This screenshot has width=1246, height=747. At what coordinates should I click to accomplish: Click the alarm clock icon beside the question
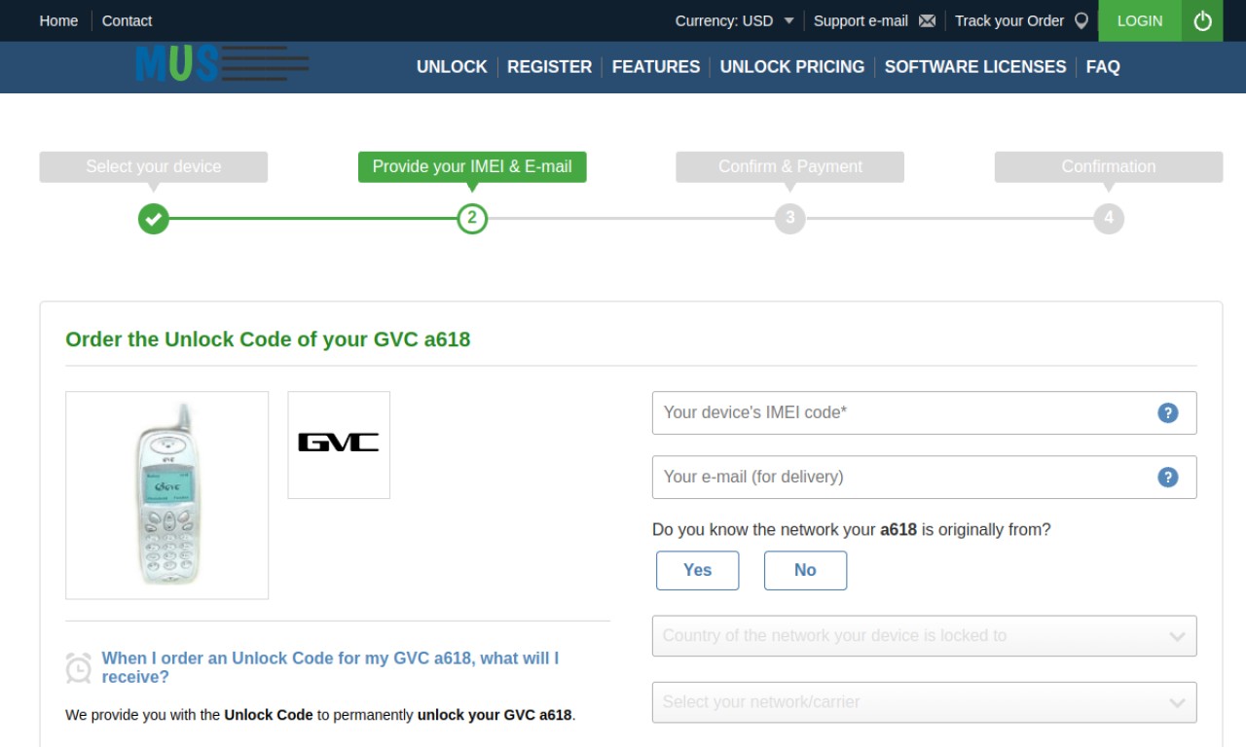[x=79, y=667]
